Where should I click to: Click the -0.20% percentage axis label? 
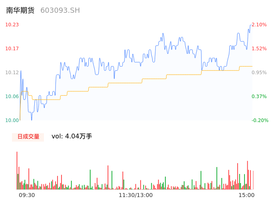pos(259,120)
